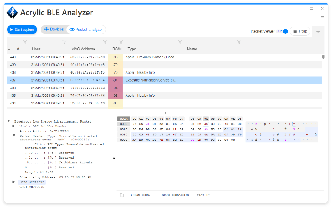Open the filter list icon at top right
Image resolution: width=332 pixels, height=208 pixels.
click(x=318, y=31)
